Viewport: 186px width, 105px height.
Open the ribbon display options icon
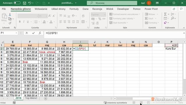coord(157,3)
